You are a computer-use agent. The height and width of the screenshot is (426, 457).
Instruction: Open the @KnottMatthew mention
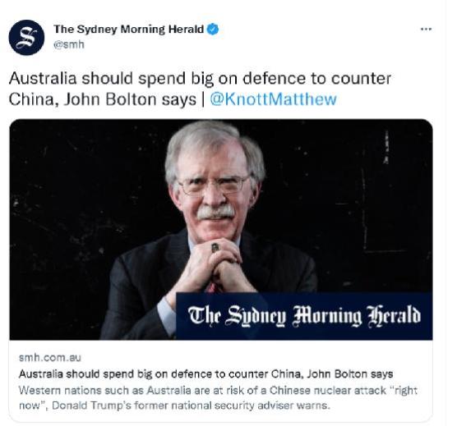coord(273,99)
